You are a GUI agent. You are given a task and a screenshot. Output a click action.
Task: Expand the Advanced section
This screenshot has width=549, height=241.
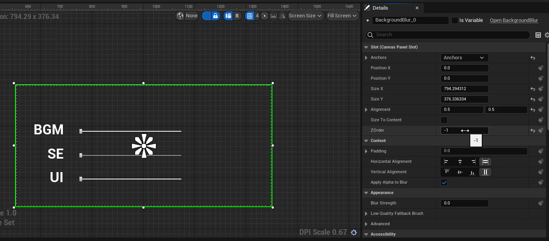pos(366,224)
